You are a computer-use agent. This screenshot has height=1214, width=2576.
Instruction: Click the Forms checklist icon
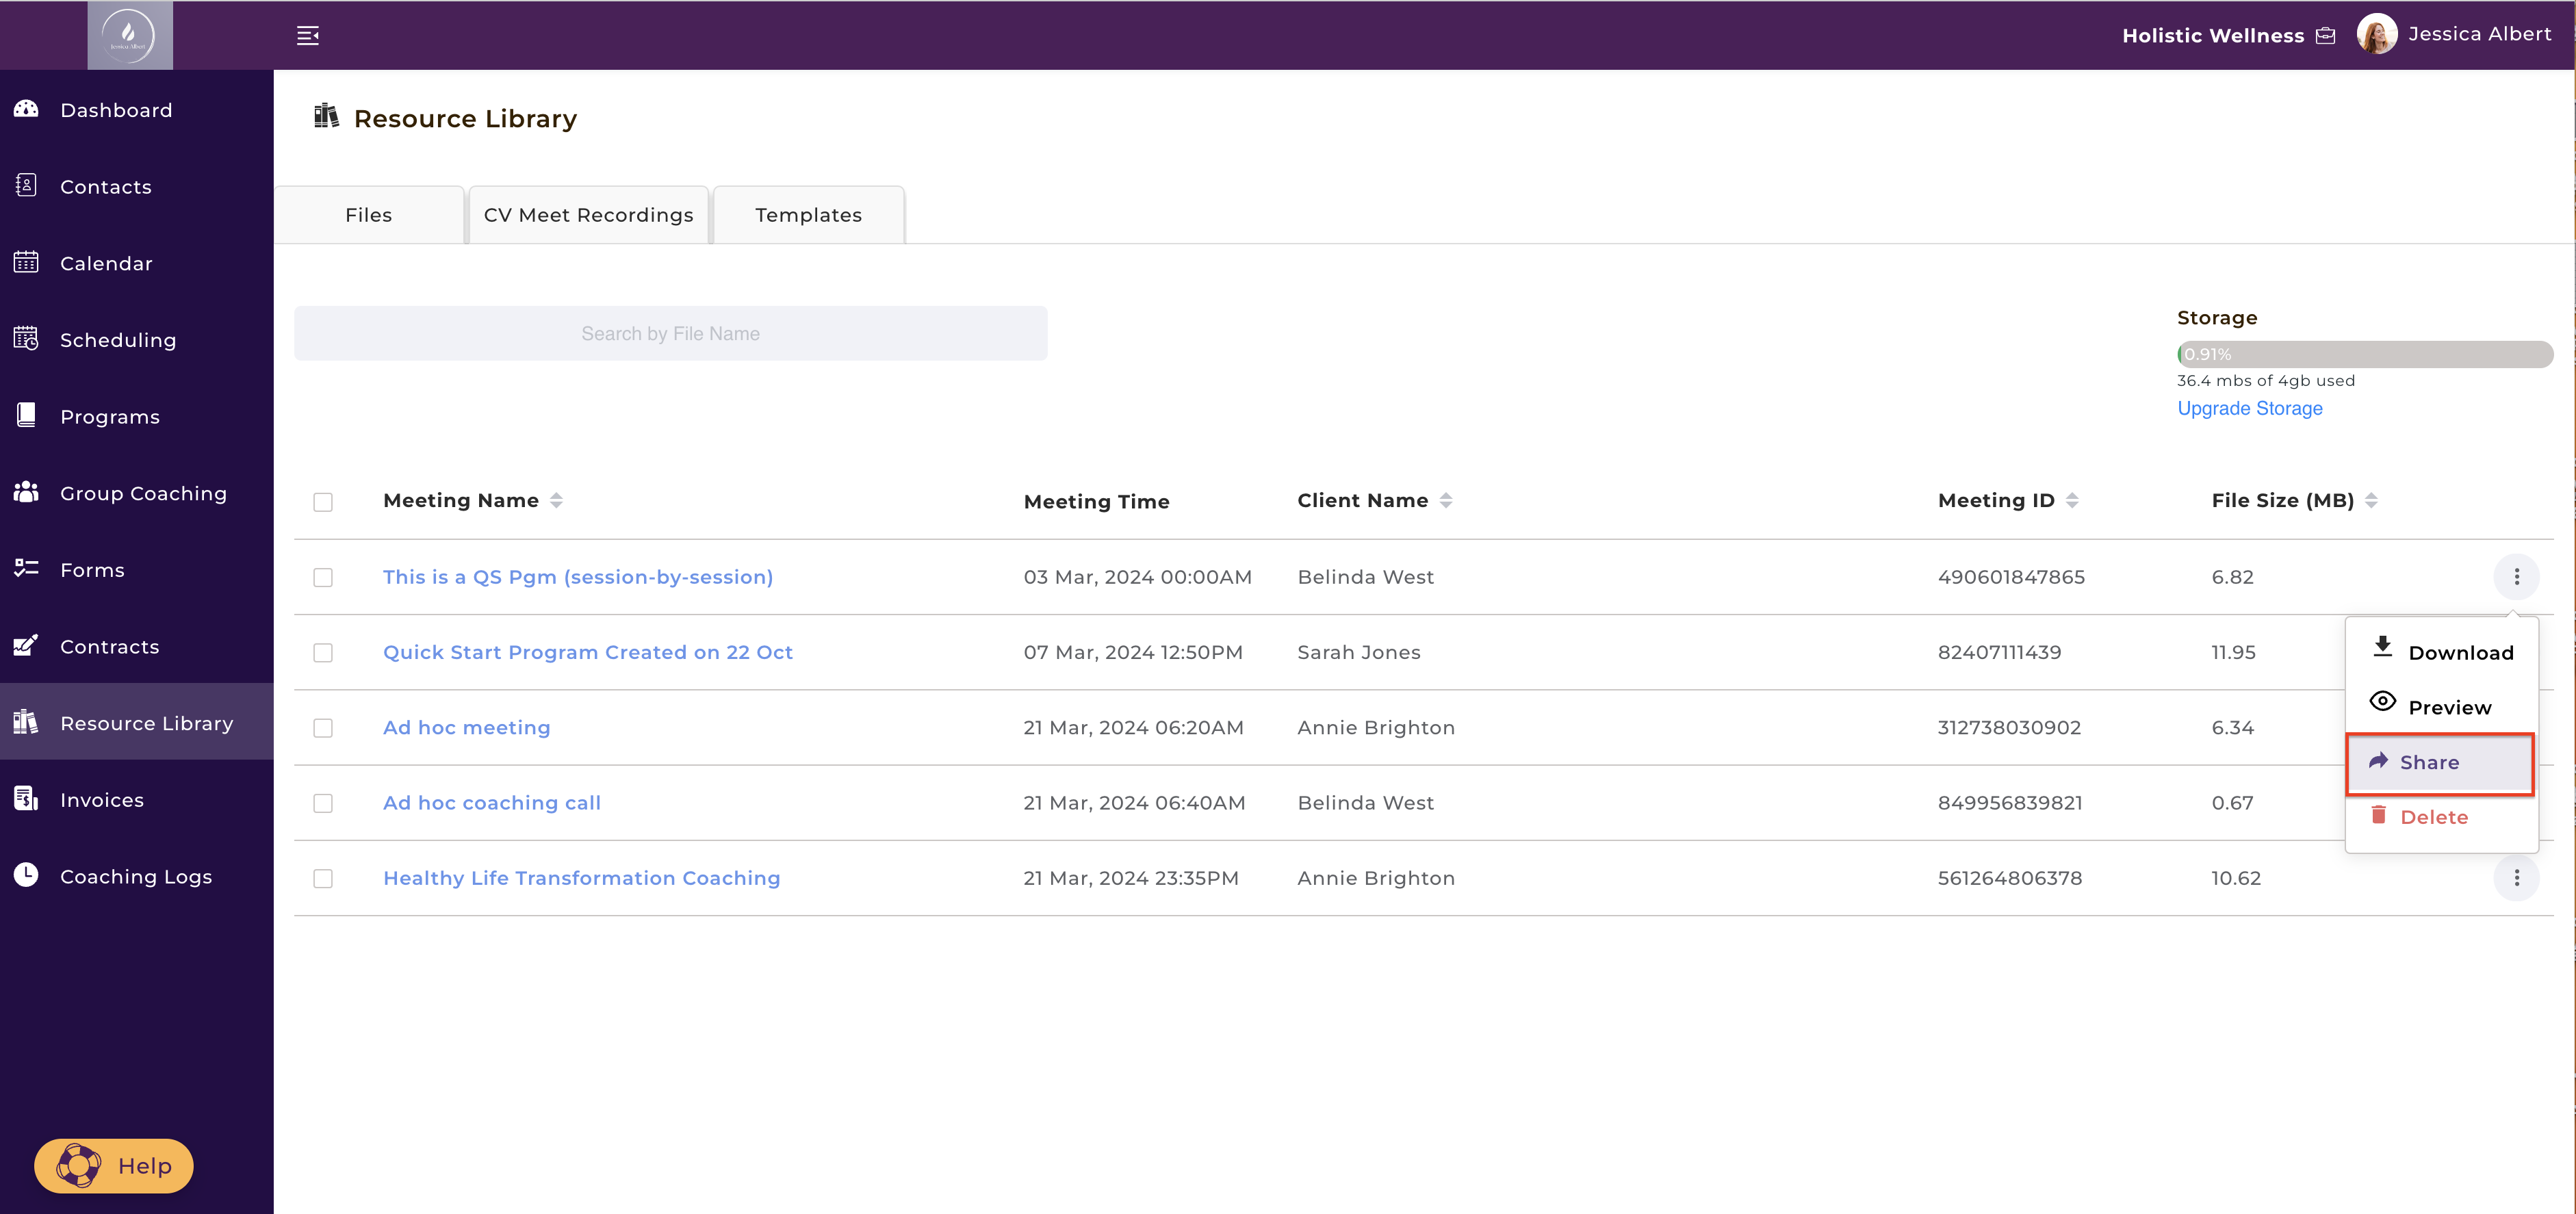26,568
